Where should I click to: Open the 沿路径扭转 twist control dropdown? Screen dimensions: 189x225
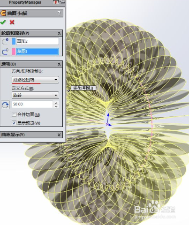[35, 80]
